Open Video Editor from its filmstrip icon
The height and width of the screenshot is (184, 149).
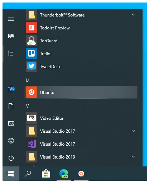(x=32, y=118)
